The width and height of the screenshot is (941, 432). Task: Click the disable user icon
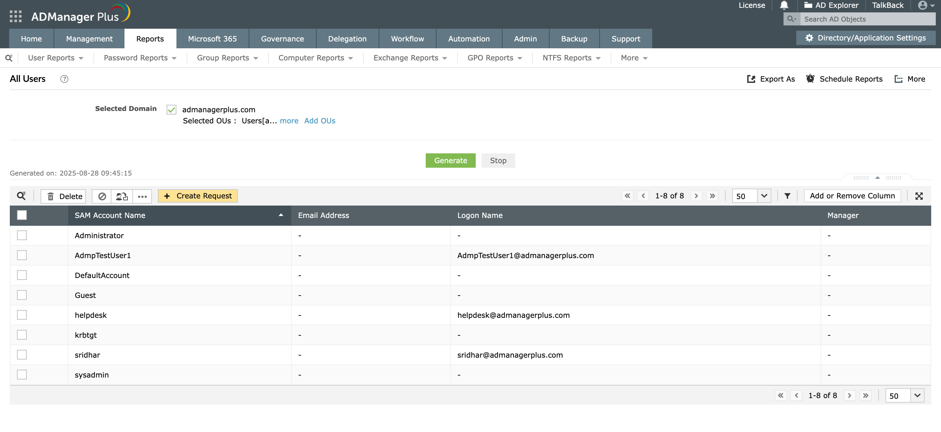click(102, 196)
